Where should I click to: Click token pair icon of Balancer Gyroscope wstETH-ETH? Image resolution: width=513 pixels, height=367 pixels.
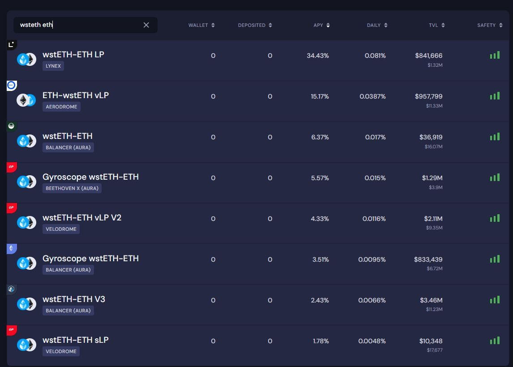point(26,263)
